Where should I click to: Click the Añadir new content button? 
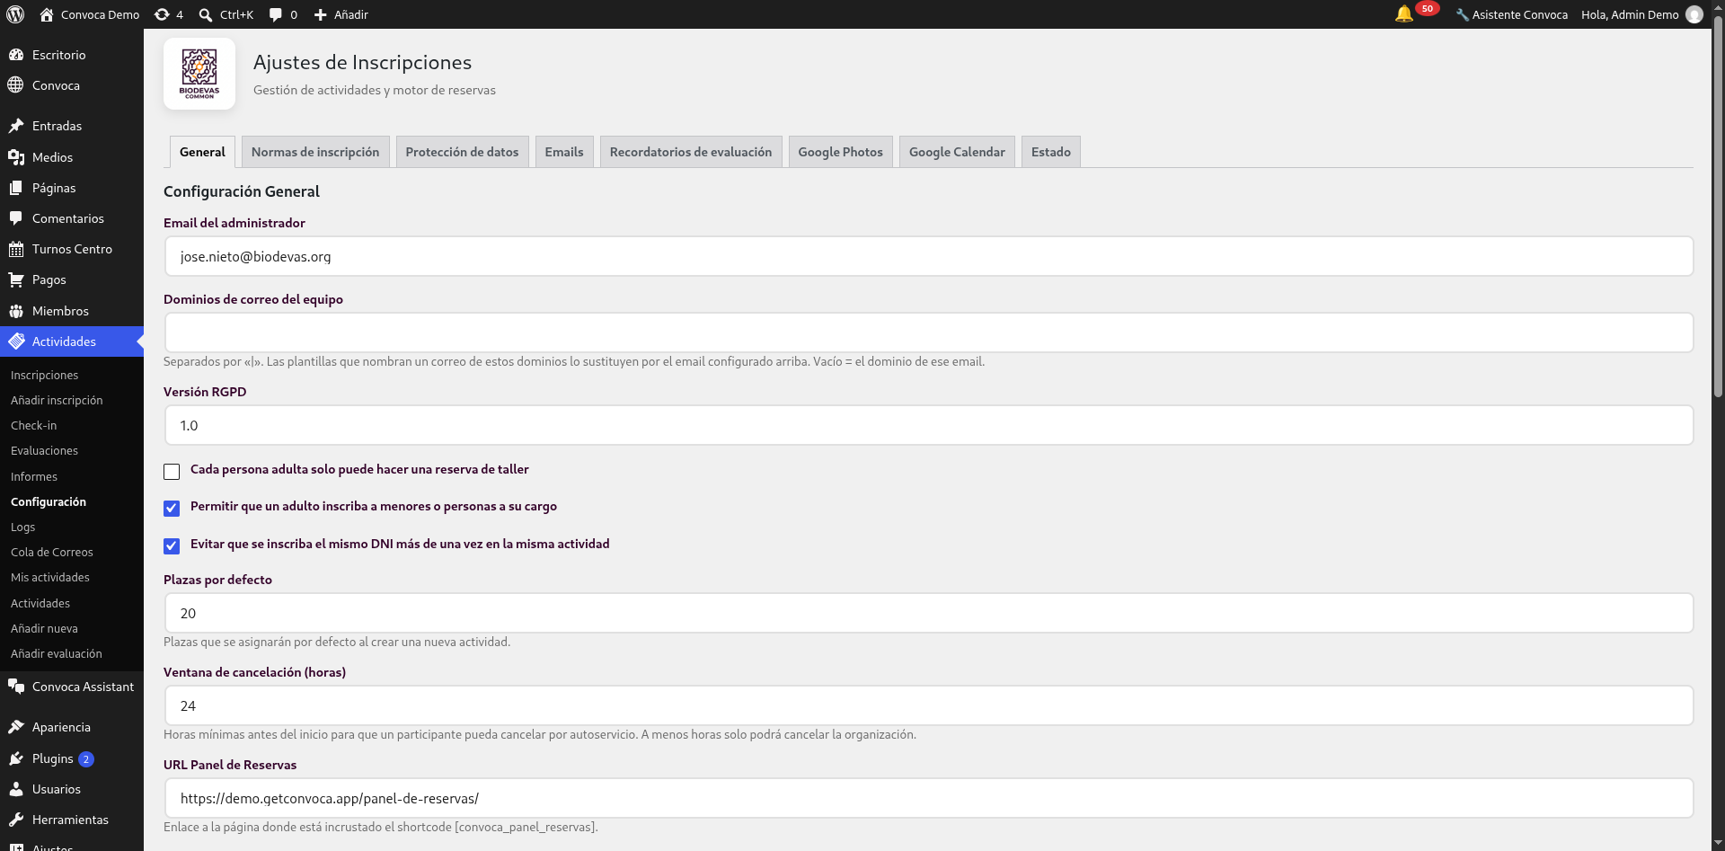coord(341,14)
